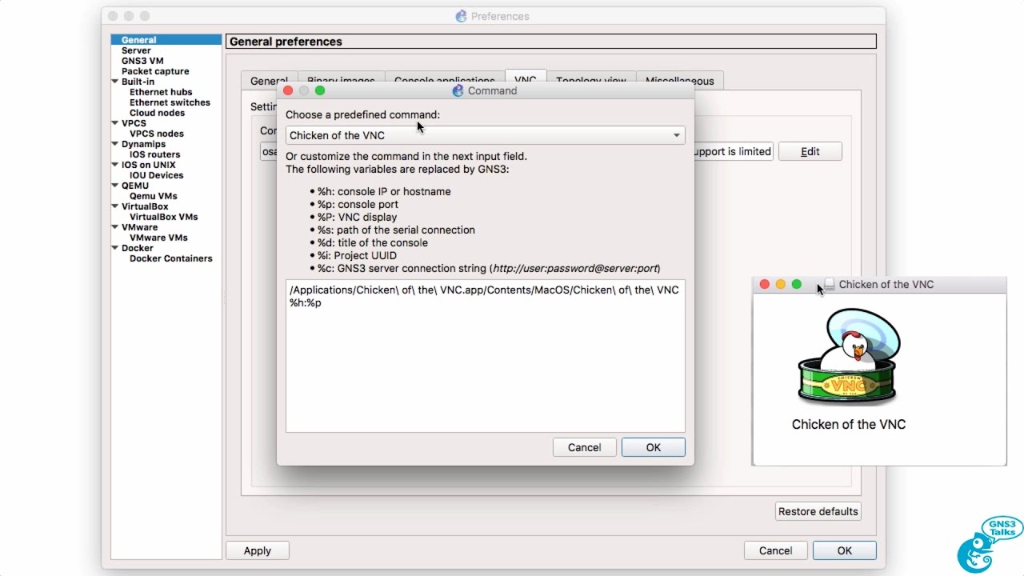Close the Command dialog with red button
Screen dimensions: 1024x576
pos(288,90)
